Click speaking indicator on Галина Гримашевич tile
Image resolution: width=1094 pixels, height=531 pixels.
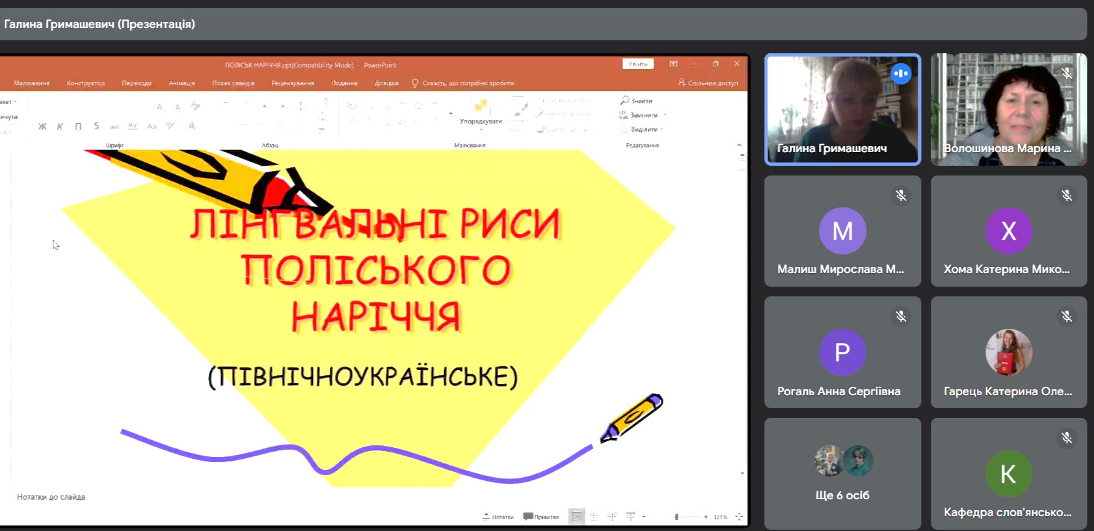(x=901, y=73)
